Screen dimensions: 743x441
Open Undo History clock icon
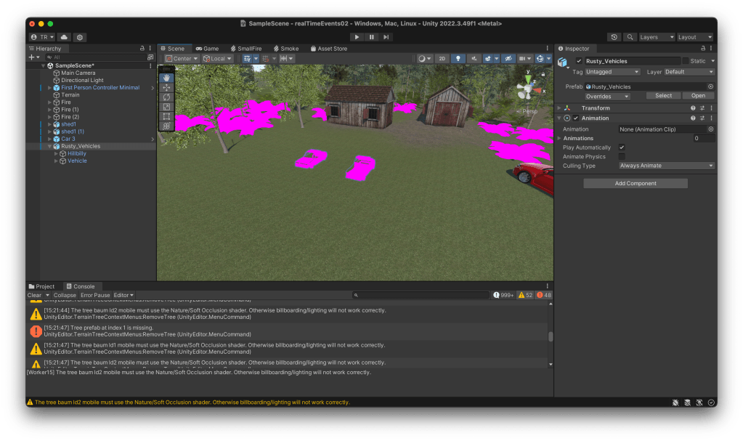tap(614, 37)
